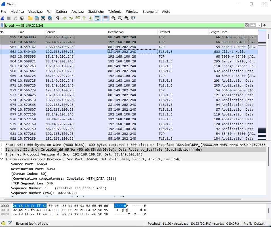Click the display filter bookmark icon
The height and width of the screenshot is (227, 271).
[x=2, y=25]
